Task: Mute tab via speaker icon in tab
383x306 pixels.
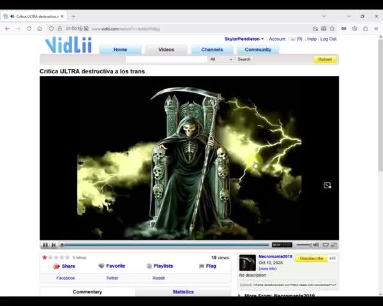Action: [12, 17]
